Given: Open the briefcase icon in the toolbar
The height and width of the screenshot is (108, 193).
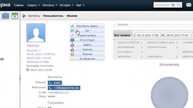Looking at the screenshot, I should pyautogui.click(x=5, y=16).
